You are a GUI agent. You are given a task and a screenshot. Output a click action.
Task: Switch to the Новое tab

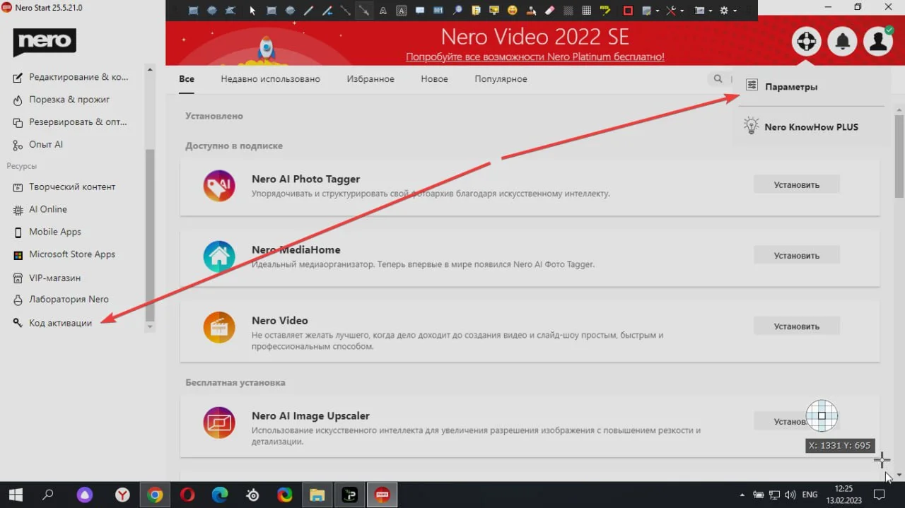[x=434, y=79]
